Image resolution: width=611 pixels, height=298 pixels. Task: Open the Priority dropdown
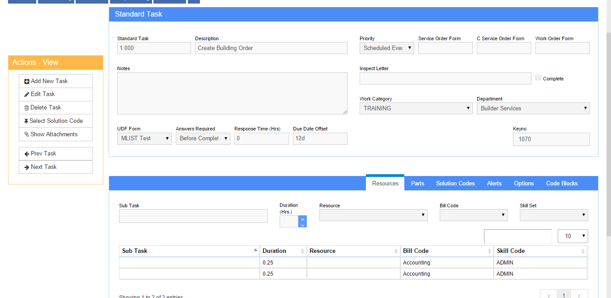click(x=387, y=48)
